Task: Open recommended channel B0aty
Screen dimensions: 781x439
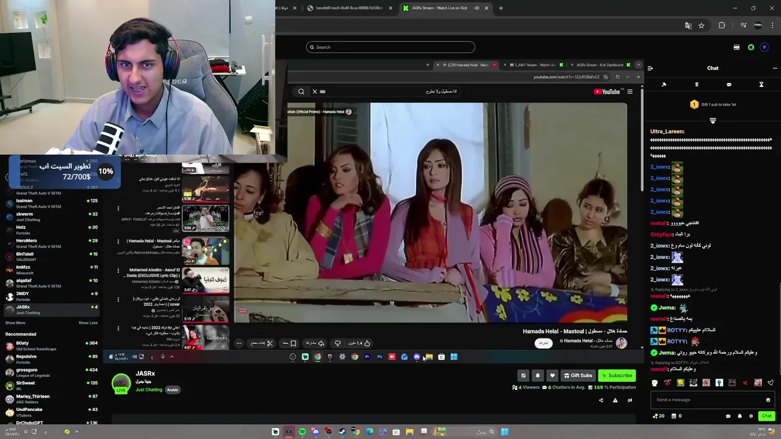Action: 51,346
